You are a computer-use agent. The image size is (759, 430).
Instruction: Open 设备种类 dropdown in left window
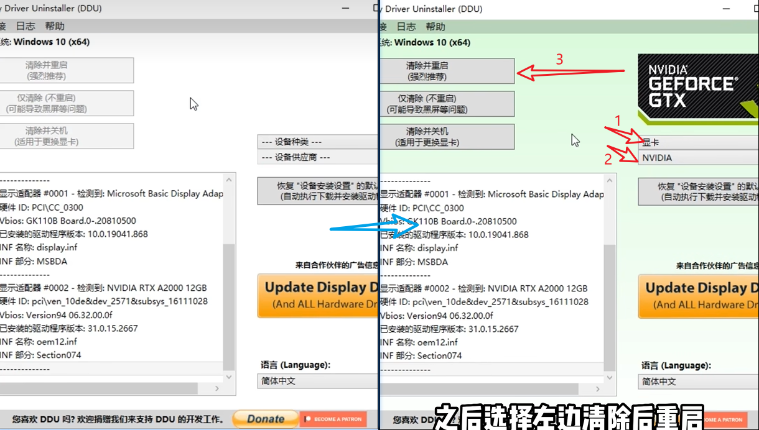(x=317, y=142)
